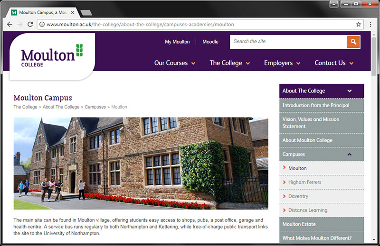Screen dimensions: 380x246
Task: Click the vertical scrollbar thumb
Action: (x=374, y=55)
